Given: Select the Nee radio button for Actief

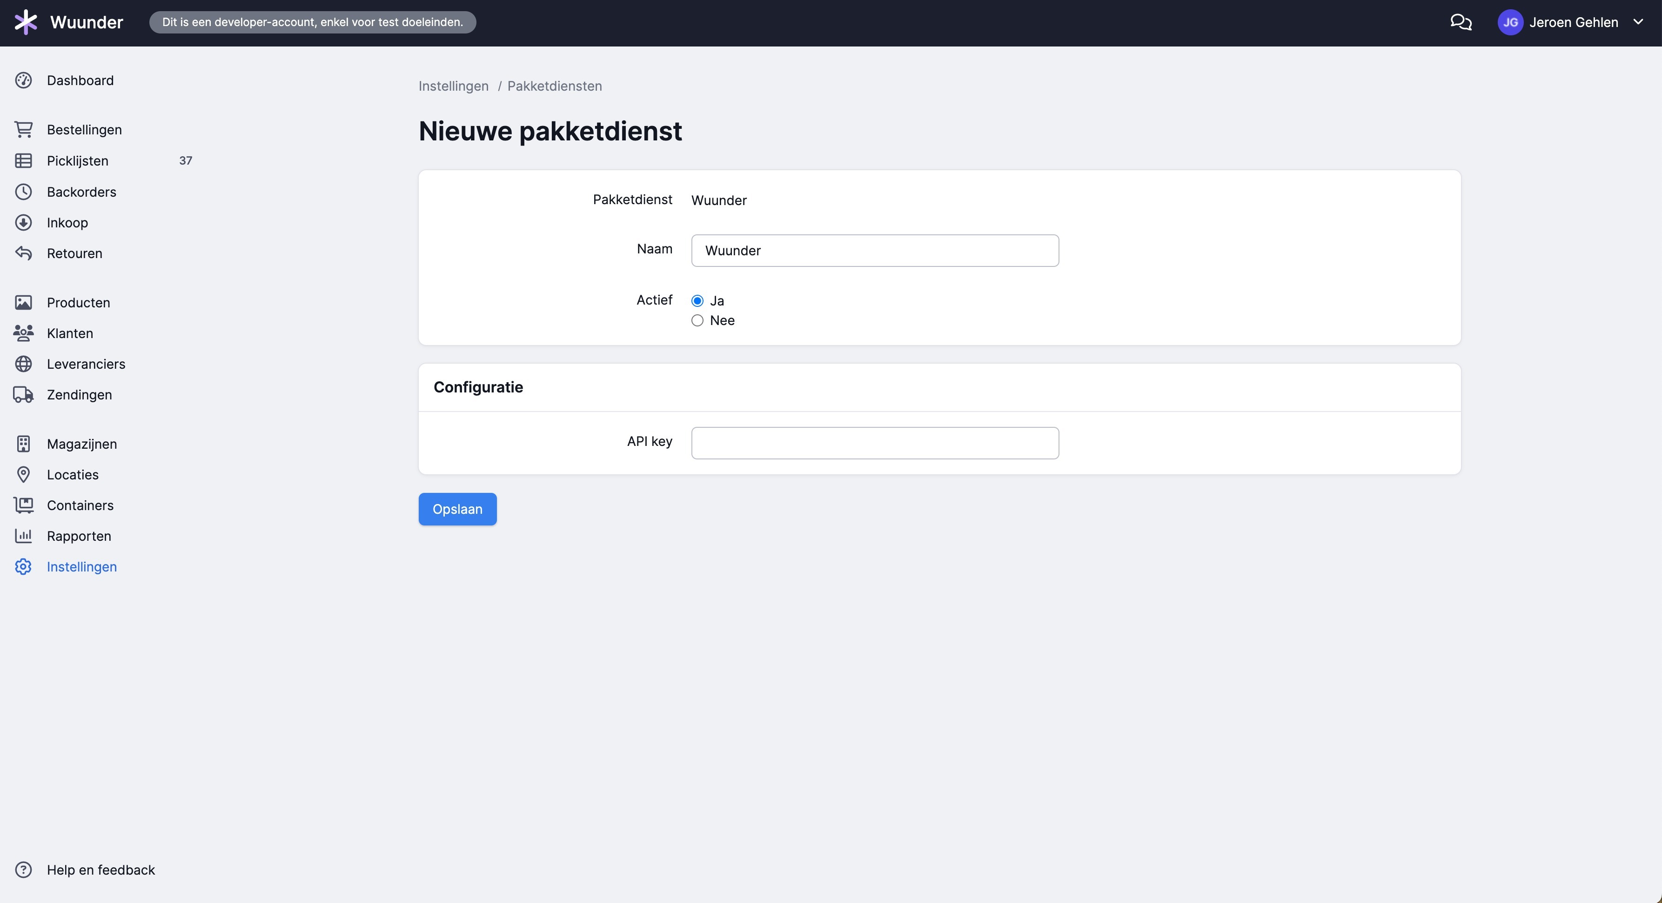Looking at the screenshot, I should 697,320.
